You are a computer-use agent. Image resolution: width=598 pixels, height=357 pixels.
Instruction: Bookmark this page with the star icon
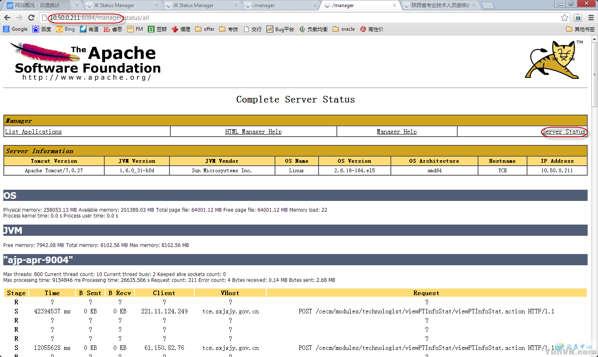(564, 17)
